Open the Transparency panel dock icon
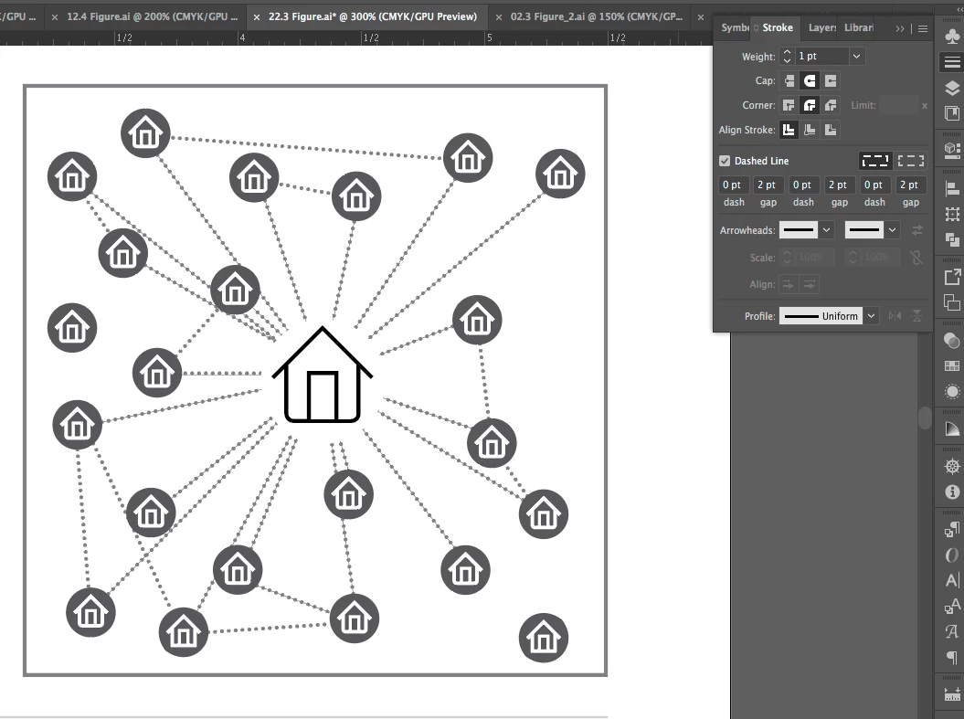Screen dimensions: 964x719 [x=952, y=340]
